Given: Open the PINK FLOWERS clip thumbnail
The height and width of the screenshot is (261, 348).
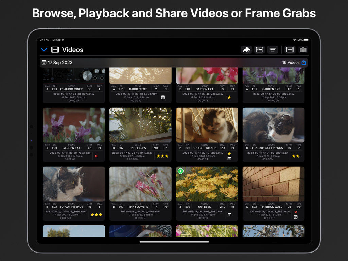Looking at the screenshot, I should click(x=140, y=184).
